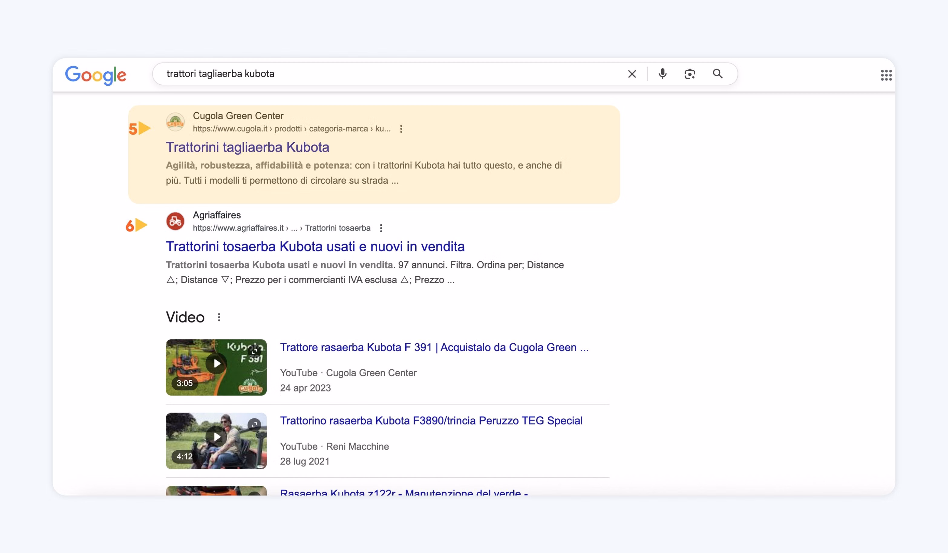The height and width of the screenshot is (553, 948).
Task: Click the Agriaffaires tractor favicon
Action: pyautogui.click(x=175, y=221)
